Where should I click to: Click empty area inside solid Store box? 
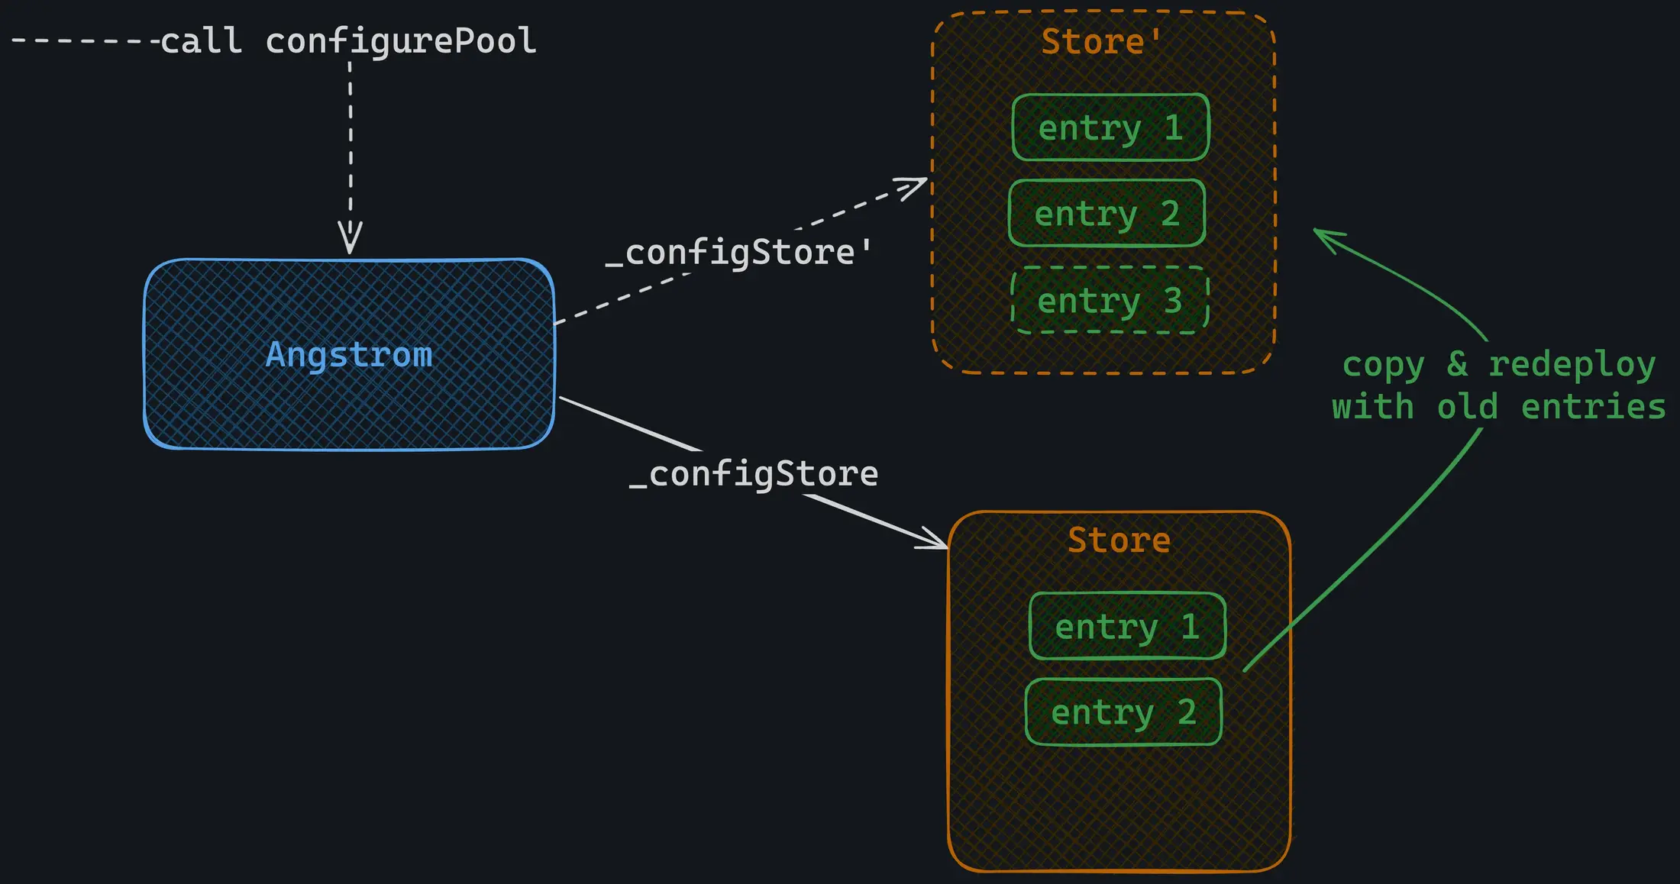[x=1119, y=809]
